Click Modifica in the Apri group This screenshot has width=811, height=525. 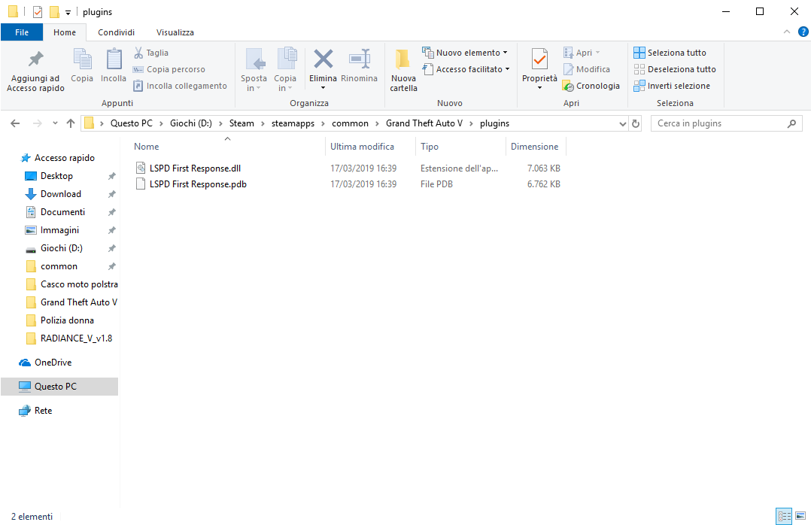[x=587, y=69]
